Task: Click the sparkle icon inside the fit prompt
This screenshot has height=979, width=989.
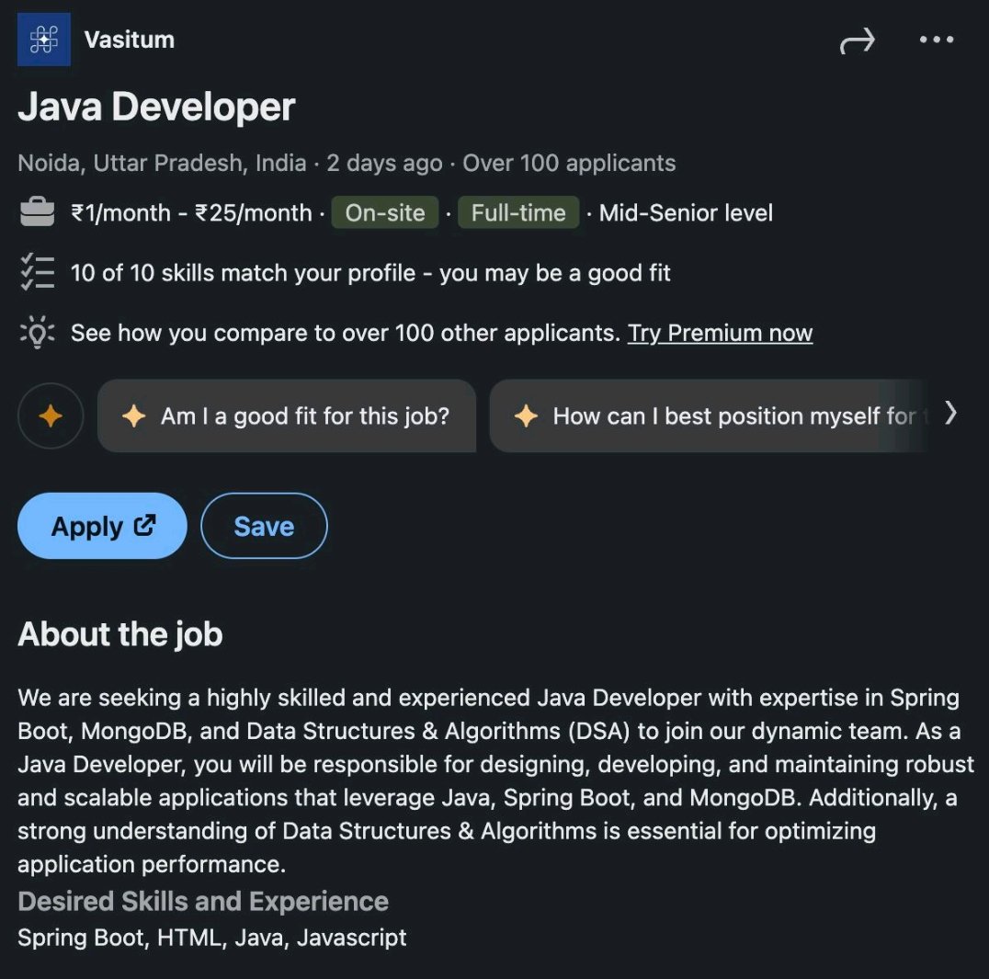Action: pyautogui.click(x=132, y=416)
